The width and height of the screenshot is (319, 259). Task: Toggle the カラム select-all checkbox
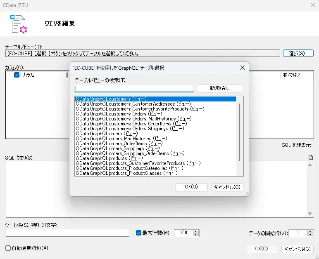[17, 75]
